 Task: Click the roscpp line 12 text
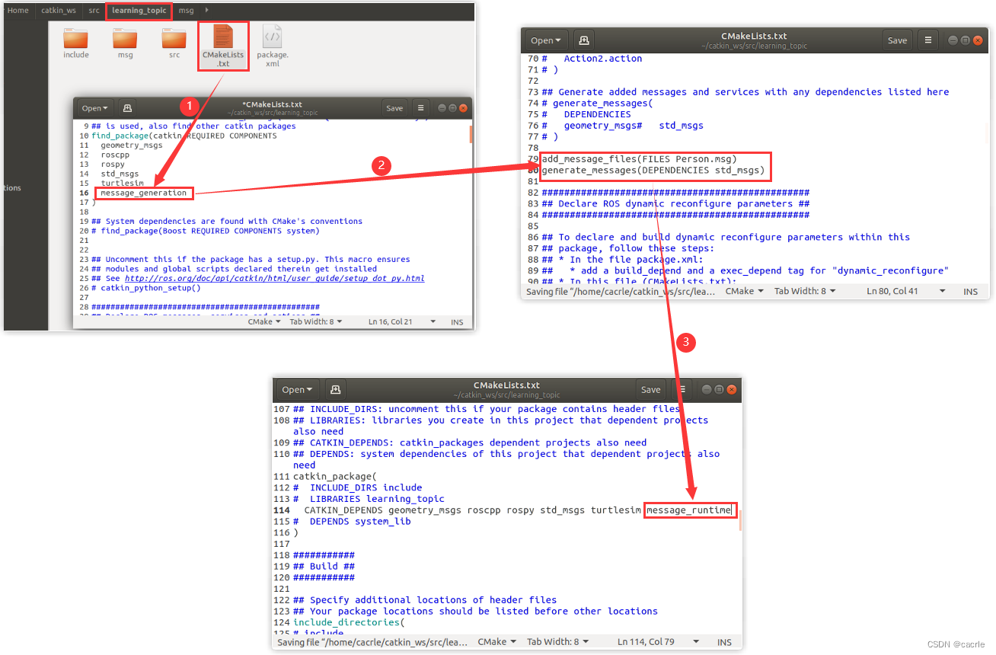click(x=115, y=155)
